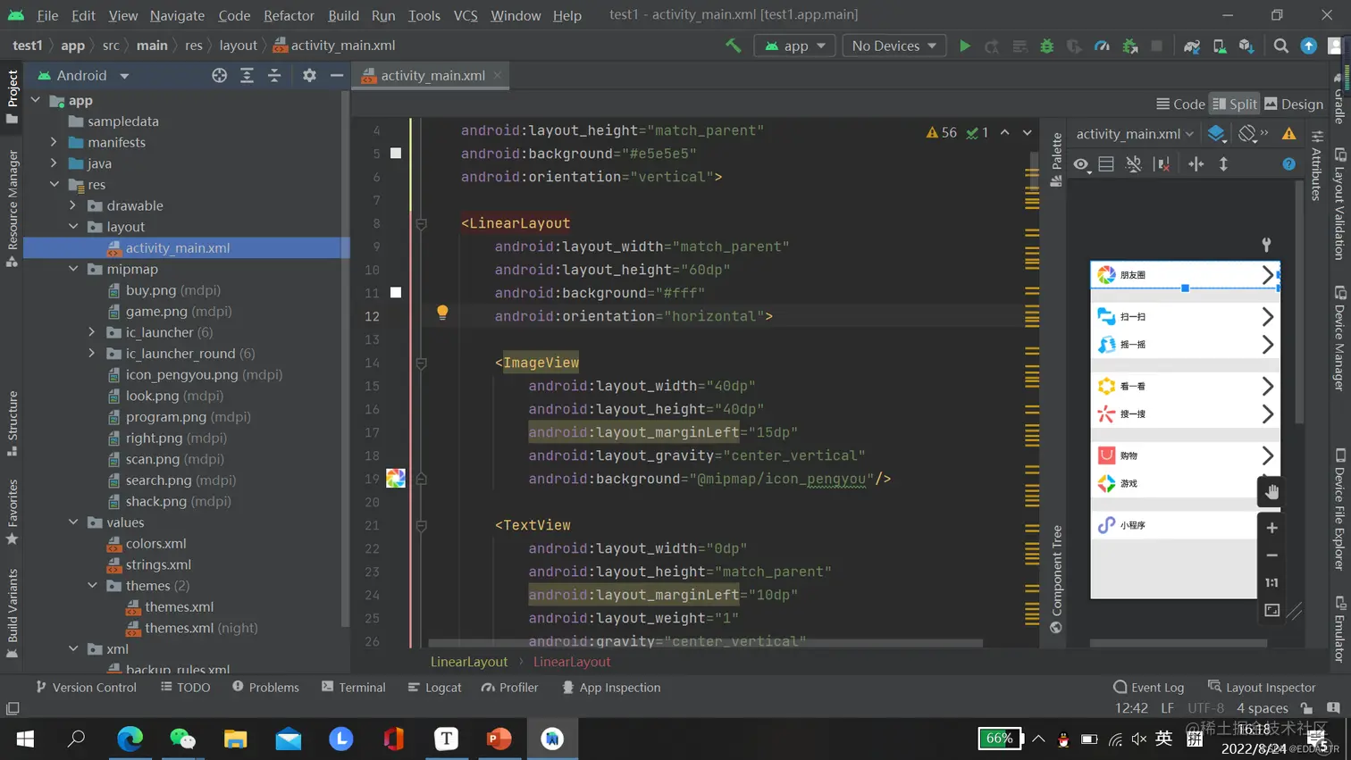Toggle the Component Tree side panel
The width and height of the screenshot is (1351, 760).
tap(1056, 579)
